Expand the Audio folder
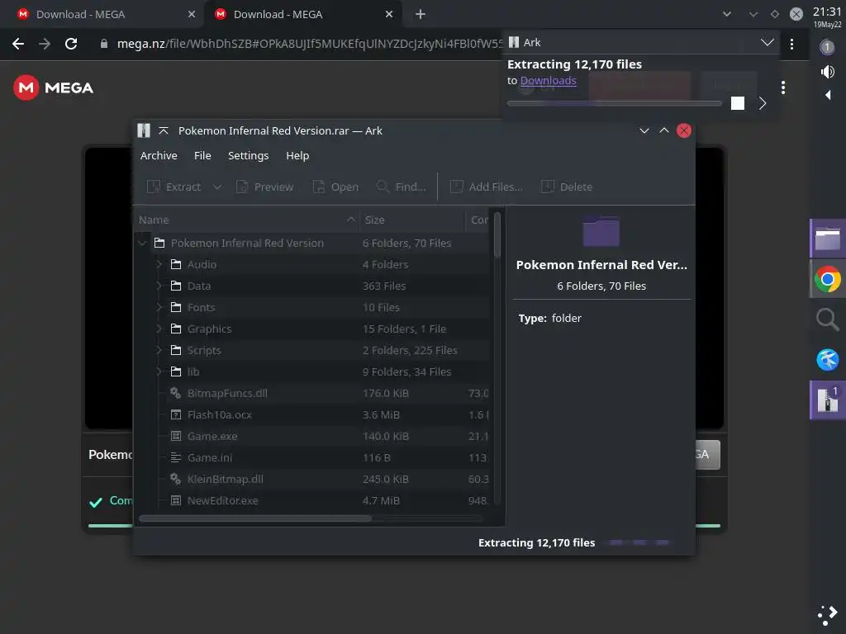 click(159, 264)
